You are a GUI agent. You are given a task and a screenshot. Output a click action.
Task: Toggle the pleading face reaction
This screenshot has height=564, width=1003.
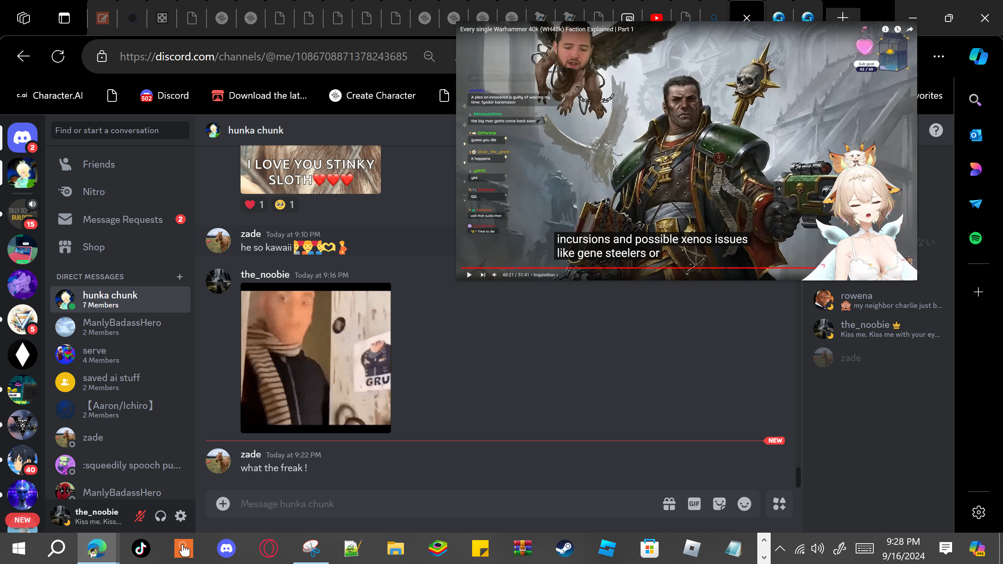pyautogui.click(x=285, y=204)
